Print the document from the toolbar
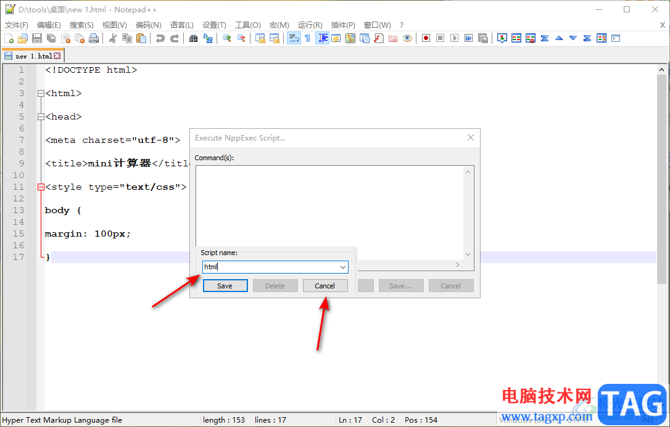The width and height of the screenshot is (670, 427). (x=94, y=38)
